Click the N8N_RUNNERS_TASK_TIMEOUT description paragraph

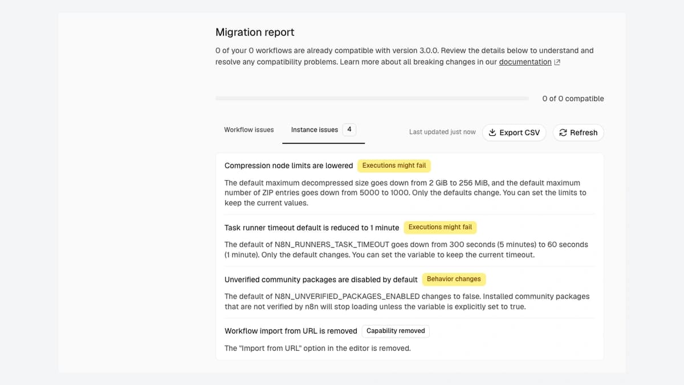click(x=406, y=249)
